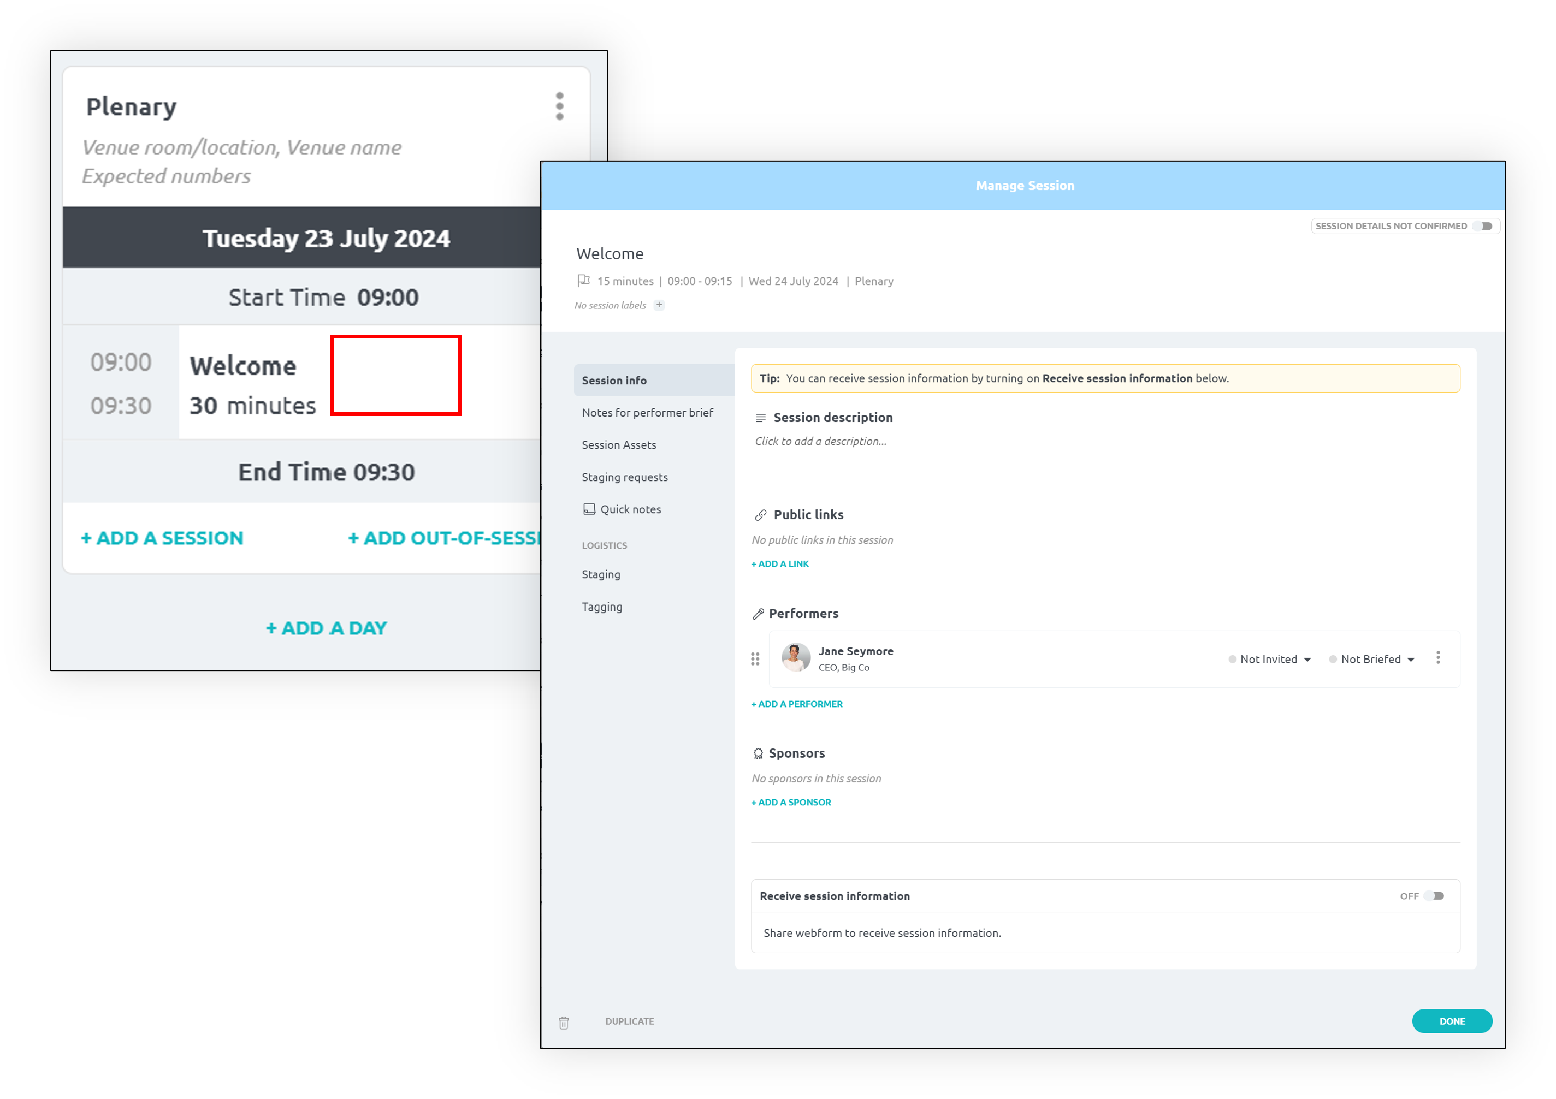1556x1099 pixels.
Task: Click the plus to add a session label
Action: pyautogui.click(x=658, y=305)
